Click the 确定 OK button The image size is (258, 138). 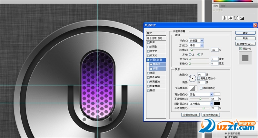point(245,33)
